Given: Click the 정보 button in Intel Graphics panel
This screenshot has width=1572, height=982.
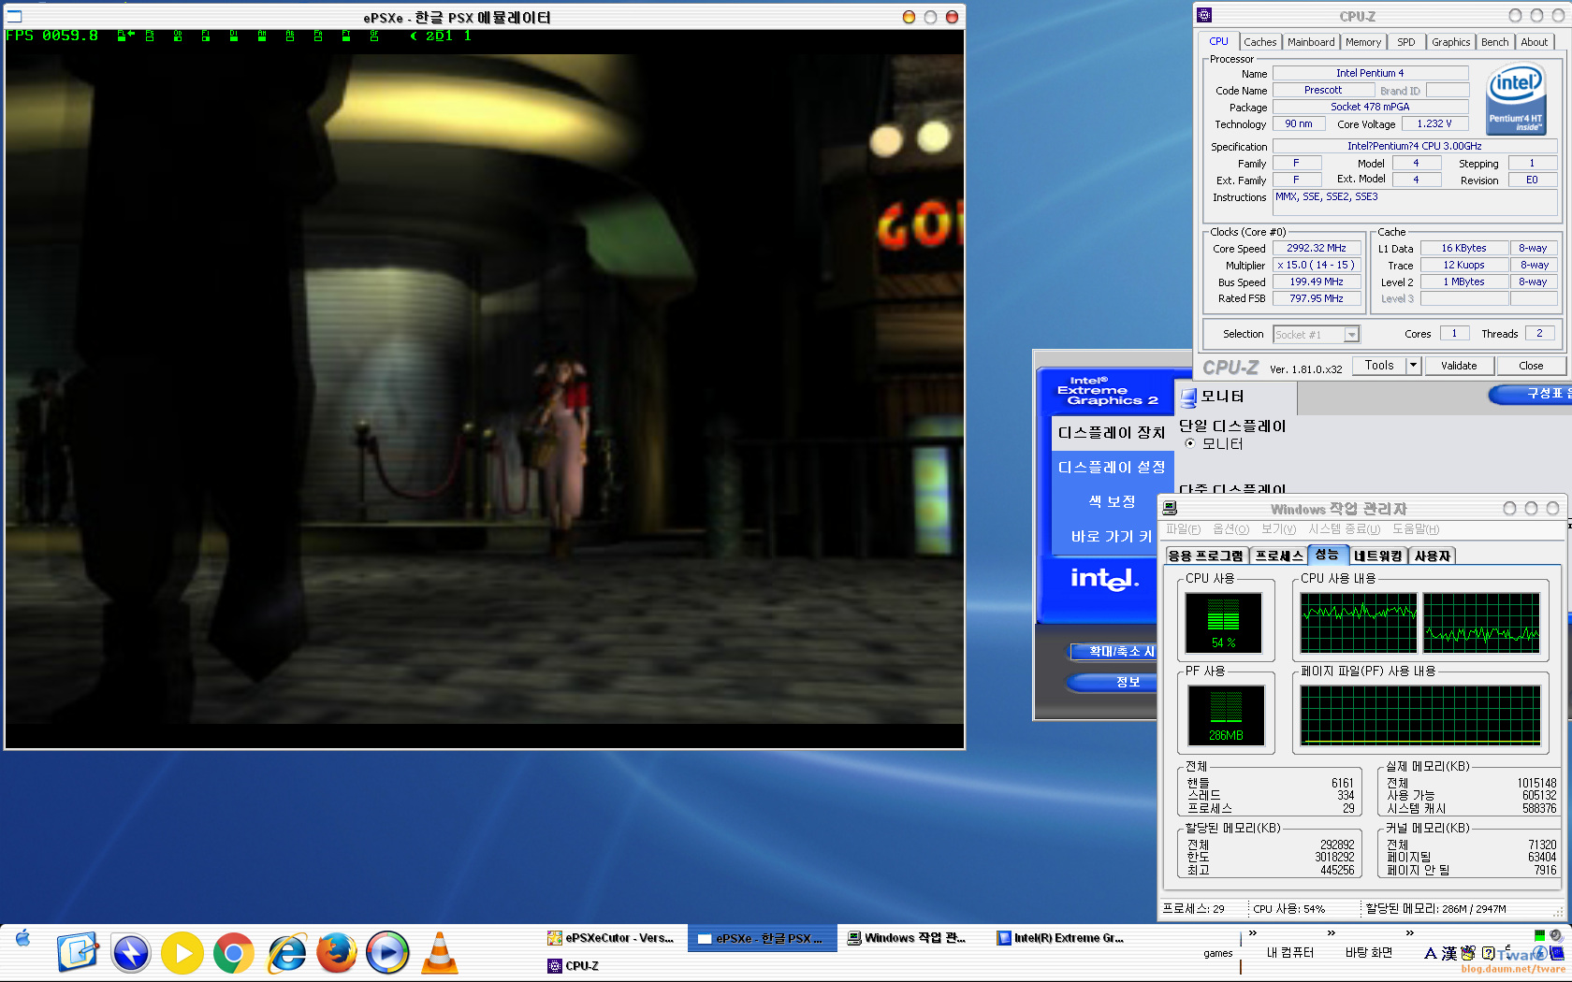Looking at the screenshot, I should [1113, 682].
